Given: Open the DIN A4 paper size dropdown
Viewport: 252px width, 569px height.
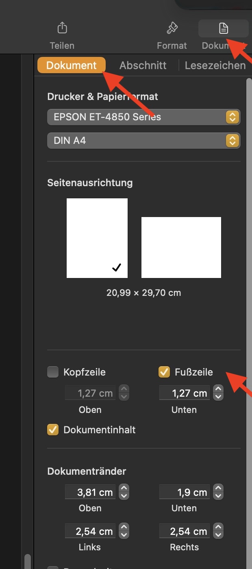Looking at the screenshot, I should click(x=143, y=141).
